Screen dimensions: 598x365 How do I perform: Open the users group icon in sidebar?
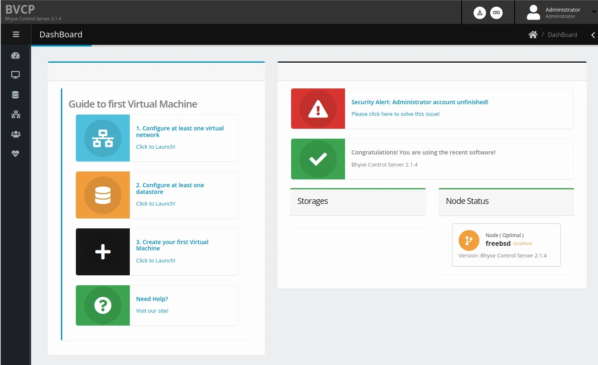(x=15, y=134)
